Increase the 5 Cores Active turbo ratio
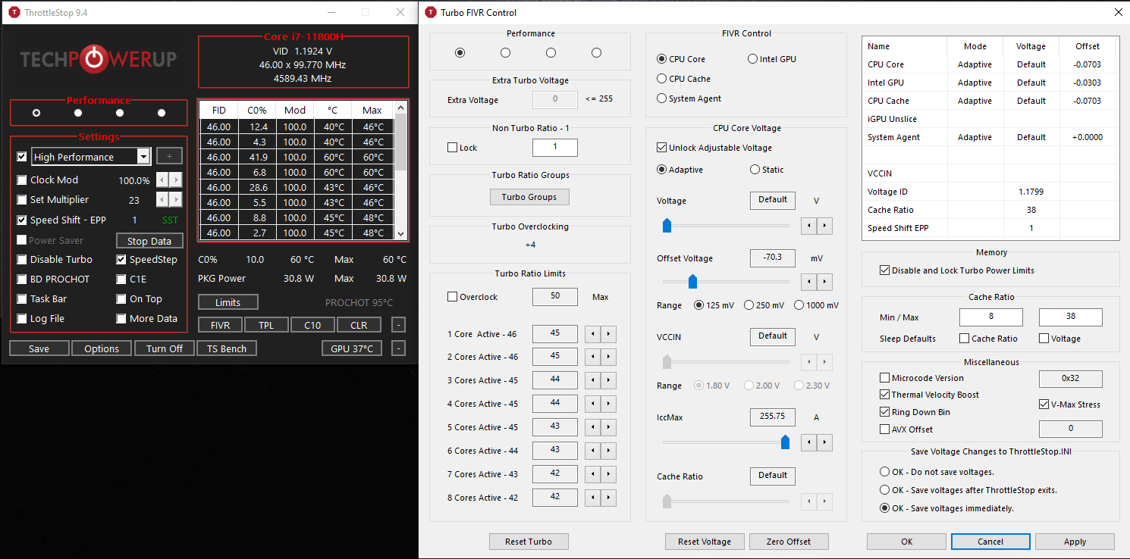The height and width of the screenshot is (559, 1130). click(x=609, y=428)
